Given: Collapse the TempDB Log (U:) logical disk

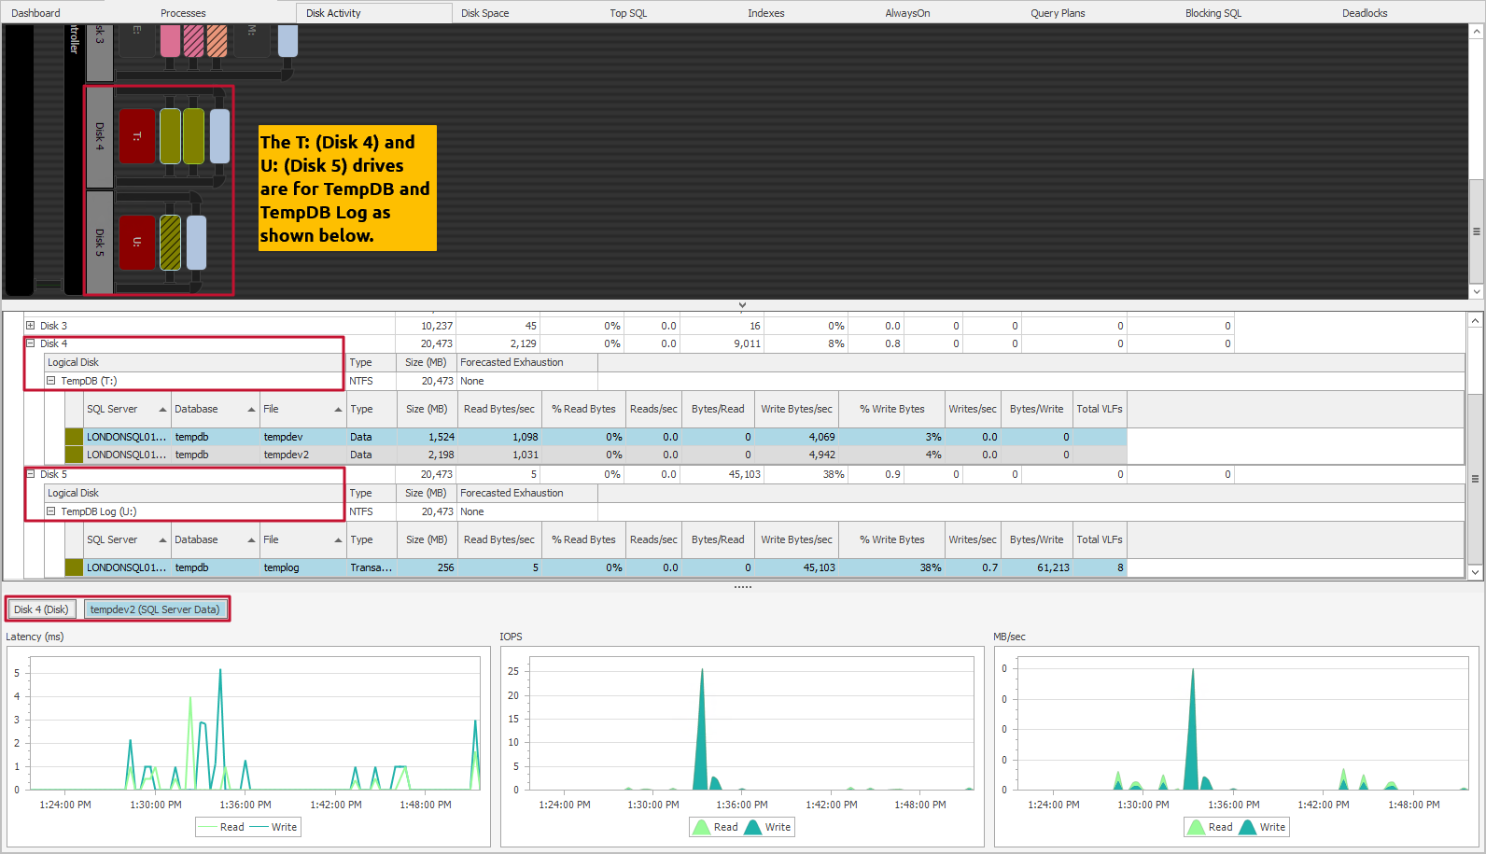Looking at the screenshot, I should click(x=50, y=511).
